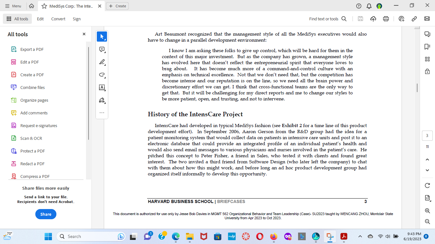Image resolution: width=435 pixels, height=244 pixels.
Task: Open the comments pane icon
Action: click(x=427, y=34)
